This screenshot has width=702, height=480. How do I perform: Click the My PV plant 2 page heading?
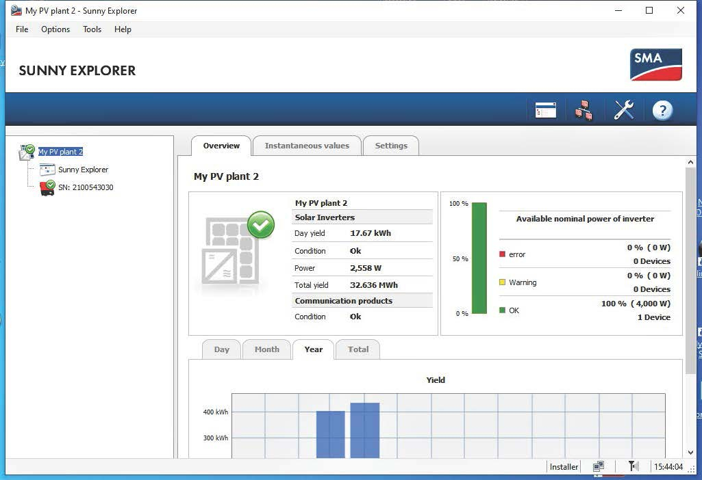(226, 176)
